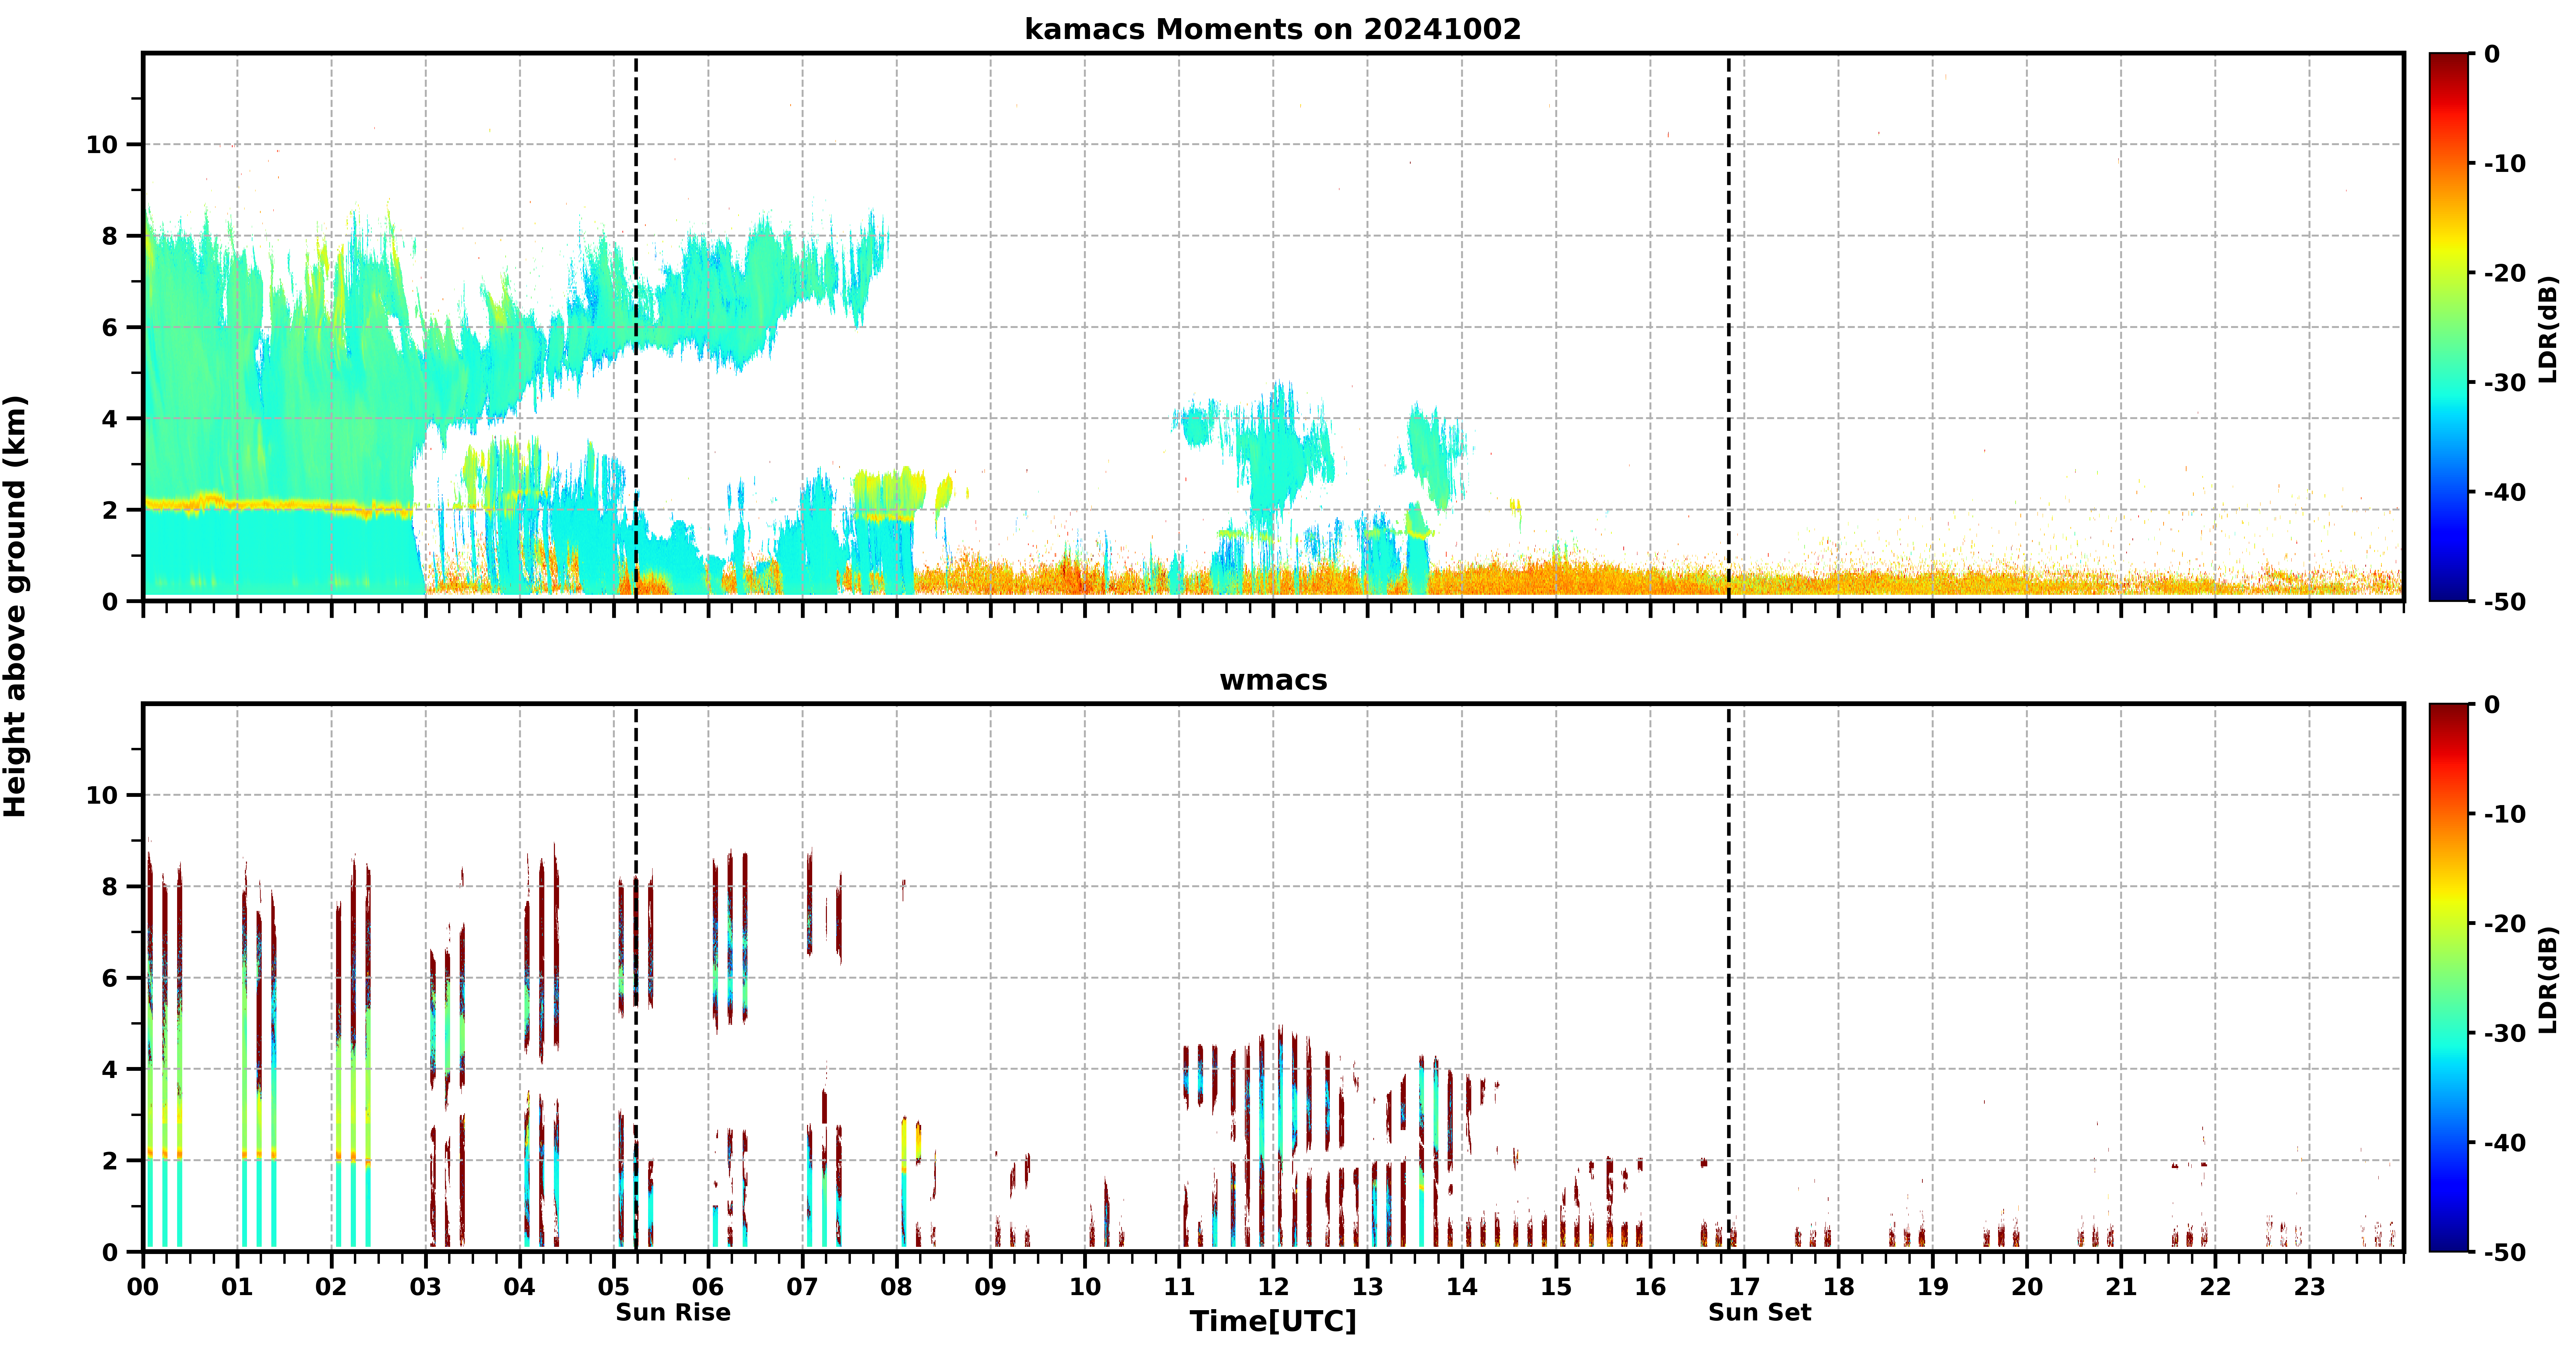This screenshot has width=2576, height=1354.
Task: Click the 10 km tick on kamacs panel
Action: (102, 145)
